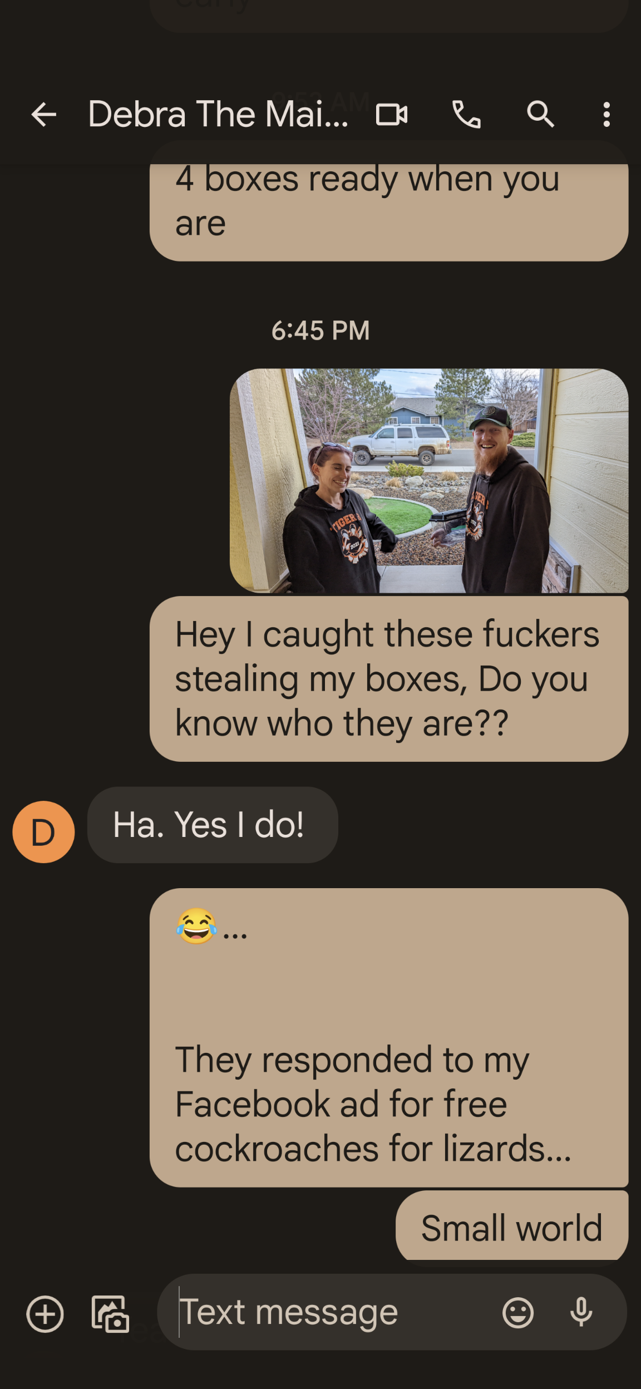Tap the 6:45 PM timestamp
Screen dimensions: 641x1389
(320, 331)
